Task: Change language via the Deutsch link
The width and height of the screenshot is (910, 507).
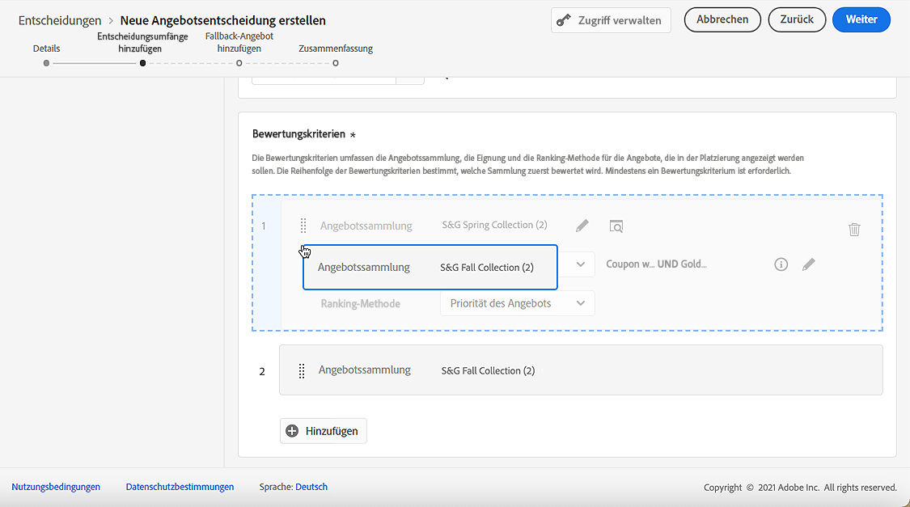Action: pyautogui.click(x=311, y=487)
